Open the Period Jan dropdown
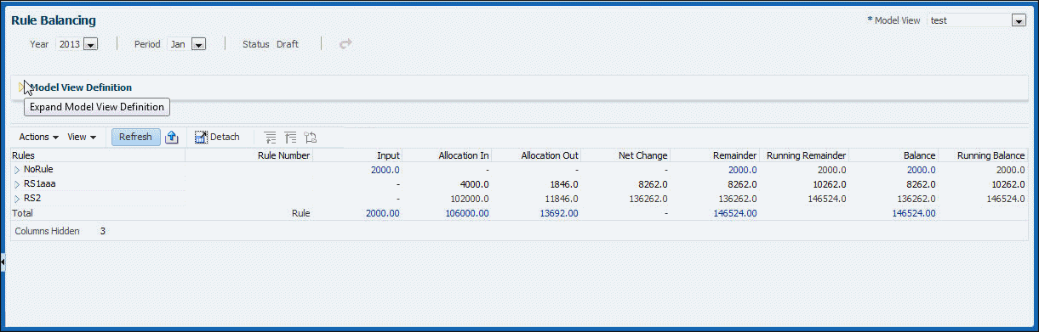1039x332 pixels. click(x=199, y=44)
